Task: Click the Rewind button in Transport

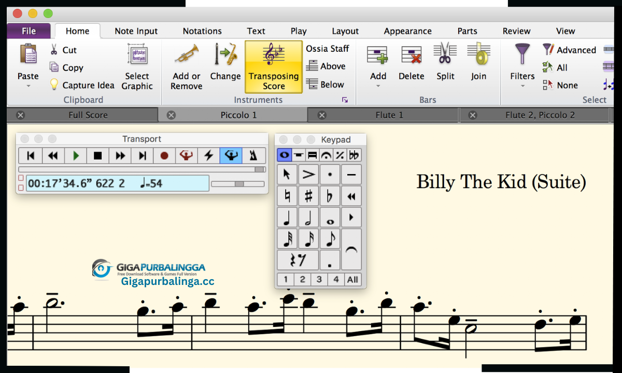Action: [x=53, y=155]
